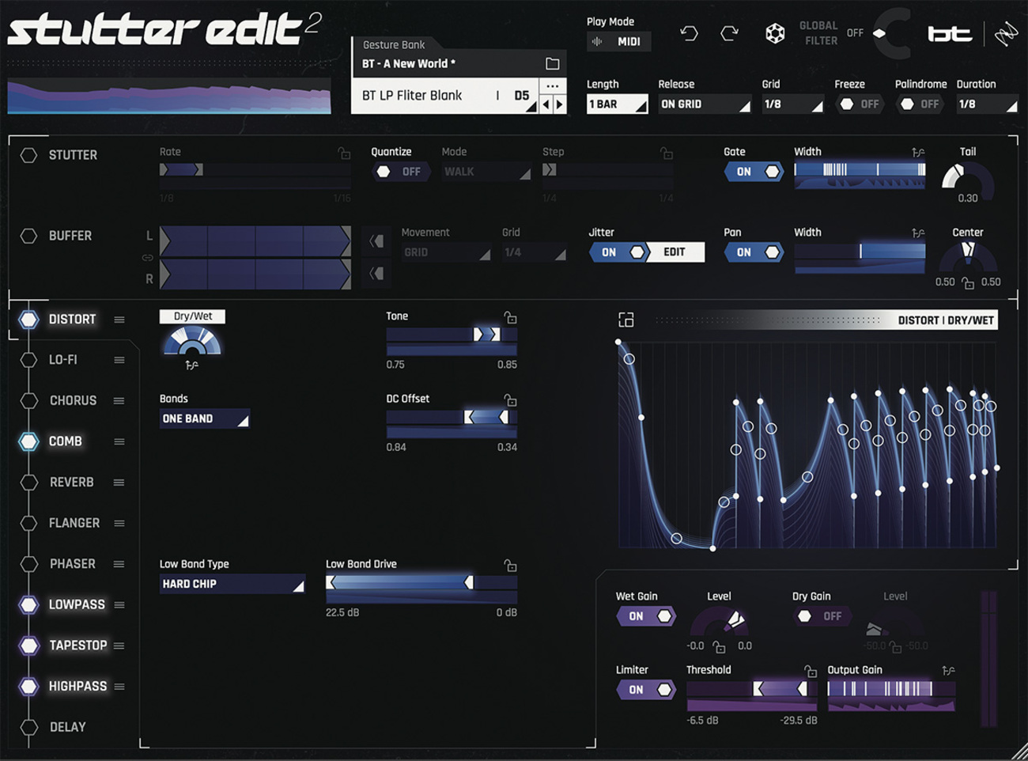This screenshot has width=1028, height=761.
Task: Open the Stutter Mode WALK dropdown
Action: click(x=486, y=172)
